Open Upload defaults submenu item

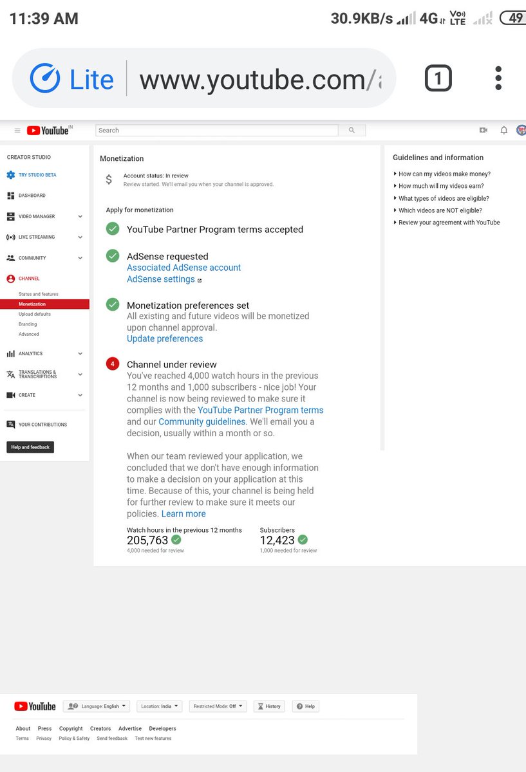(35, 314)
